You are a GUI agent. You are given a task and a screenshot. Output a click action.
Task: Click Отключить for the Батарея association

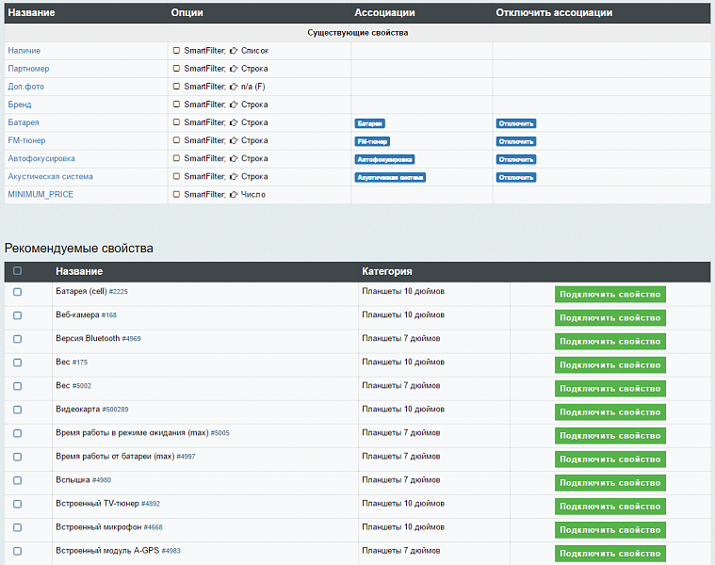click(x=515, y=123)
